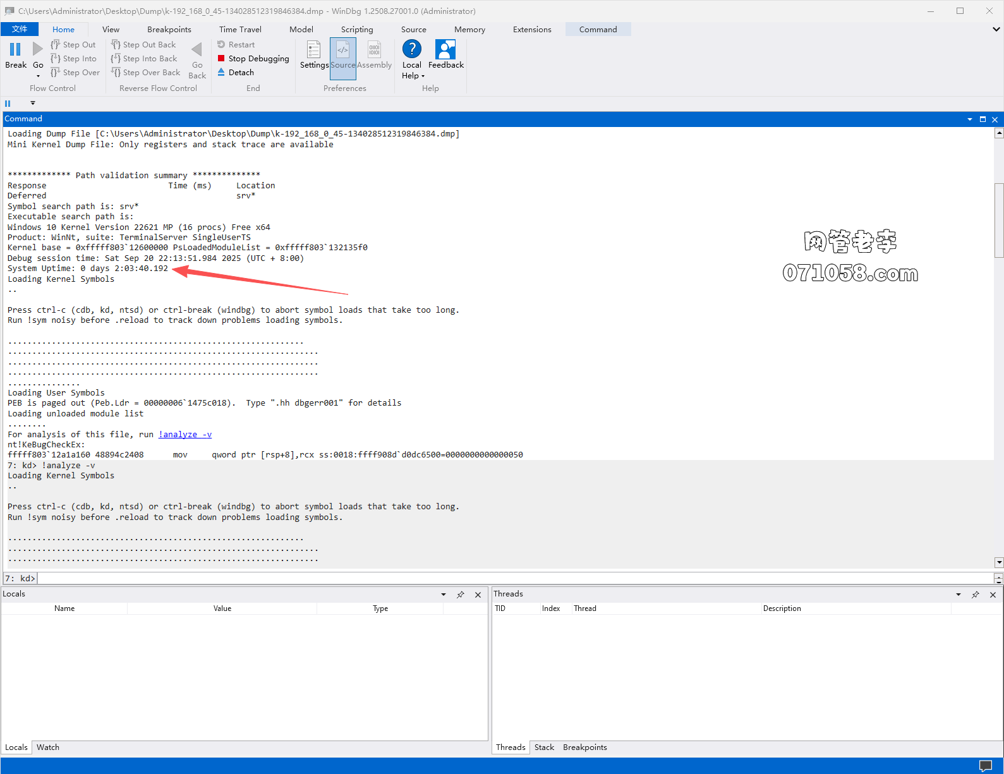Screen dimensions: 1004x774
Task: Switch to the Stack tab
Action: (x=543, y=747)
